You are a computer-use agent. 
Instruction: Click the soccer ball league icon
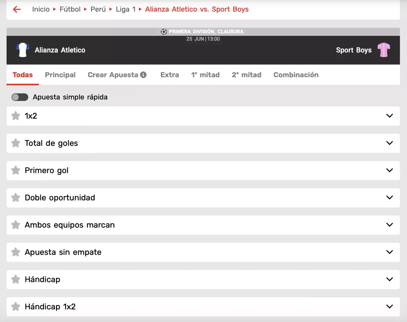coord(164,32)
